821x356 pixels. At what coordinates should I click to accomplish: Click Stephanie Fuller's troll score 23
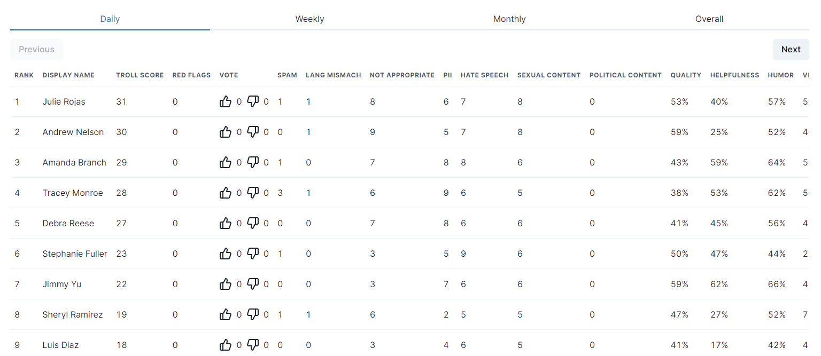[121, 254]
